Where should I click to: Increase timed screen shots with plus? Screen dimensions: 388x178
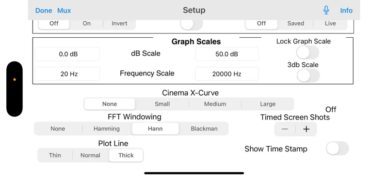click(x=307, y=129)
